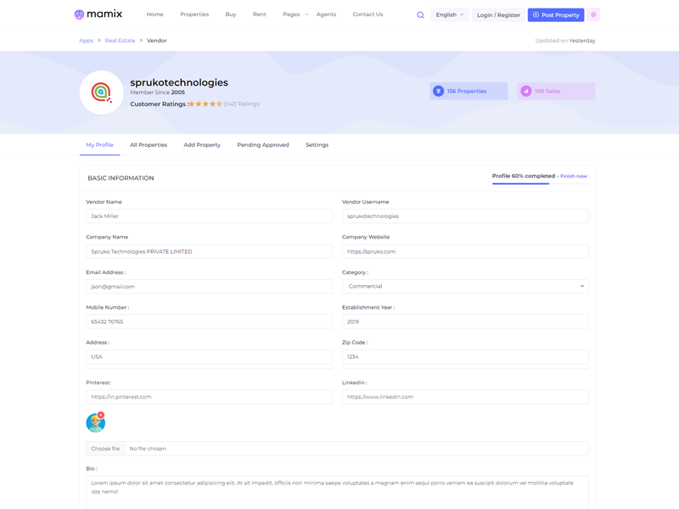This screenshot has height=509, width=679.
Task: Open the Pending Approved tab
Action: click(263, 145)
